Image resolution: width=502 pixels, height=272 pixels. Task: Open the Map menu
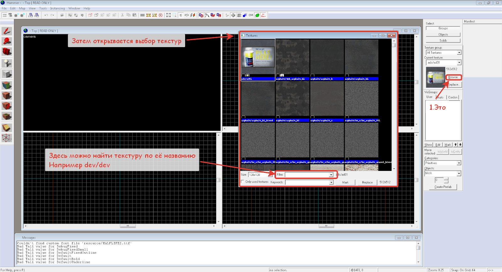pyautogui.click(x=22, y=8)
